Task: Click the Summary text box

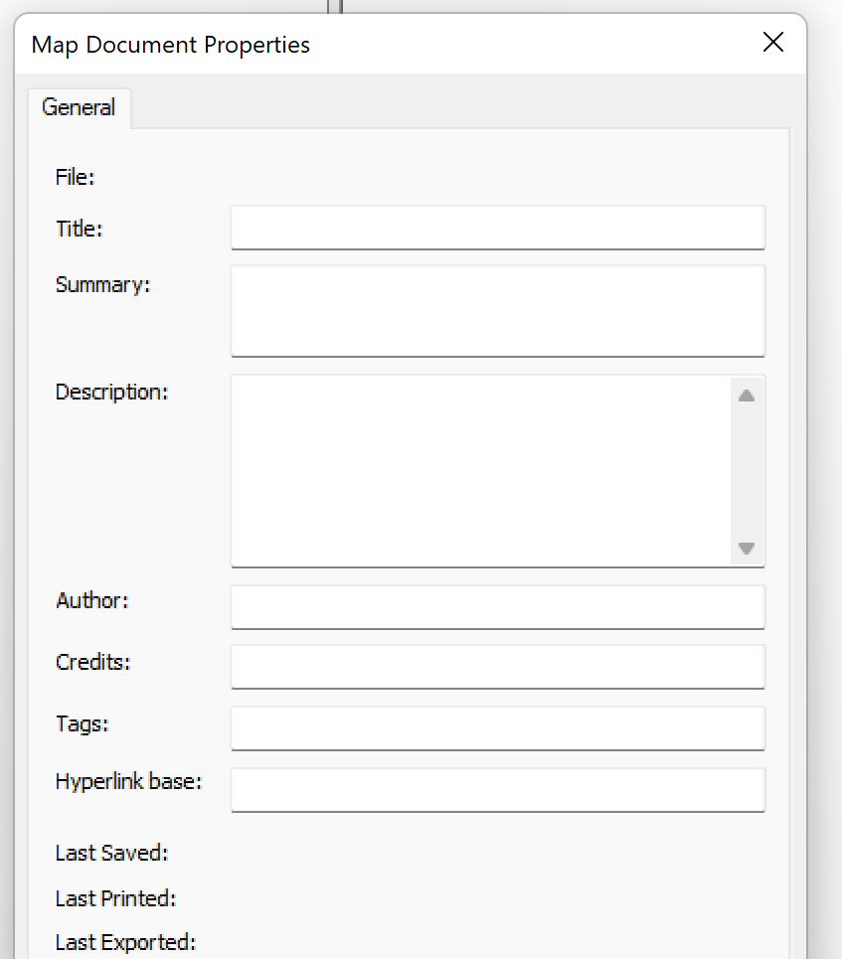Action: pyautogui.click(x=497, y=310)
